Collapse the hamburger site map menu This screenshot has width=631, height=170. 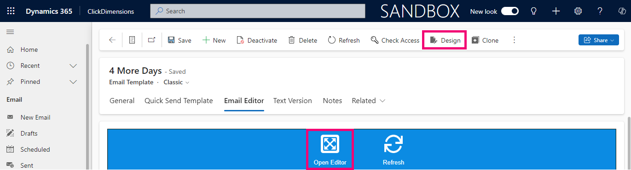coord(10,32)
